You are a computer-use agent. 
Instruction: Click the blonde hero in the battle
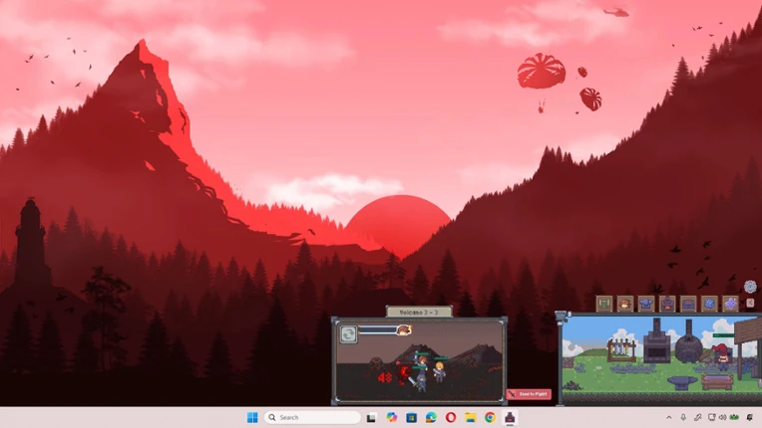(x=439, y=372)
